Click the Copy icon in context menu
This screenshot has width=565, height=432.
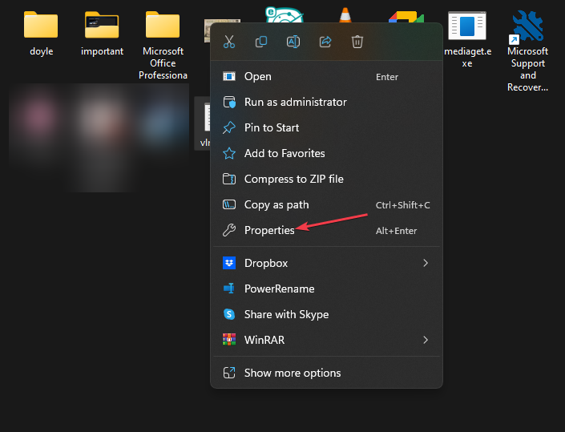point(261,42)
